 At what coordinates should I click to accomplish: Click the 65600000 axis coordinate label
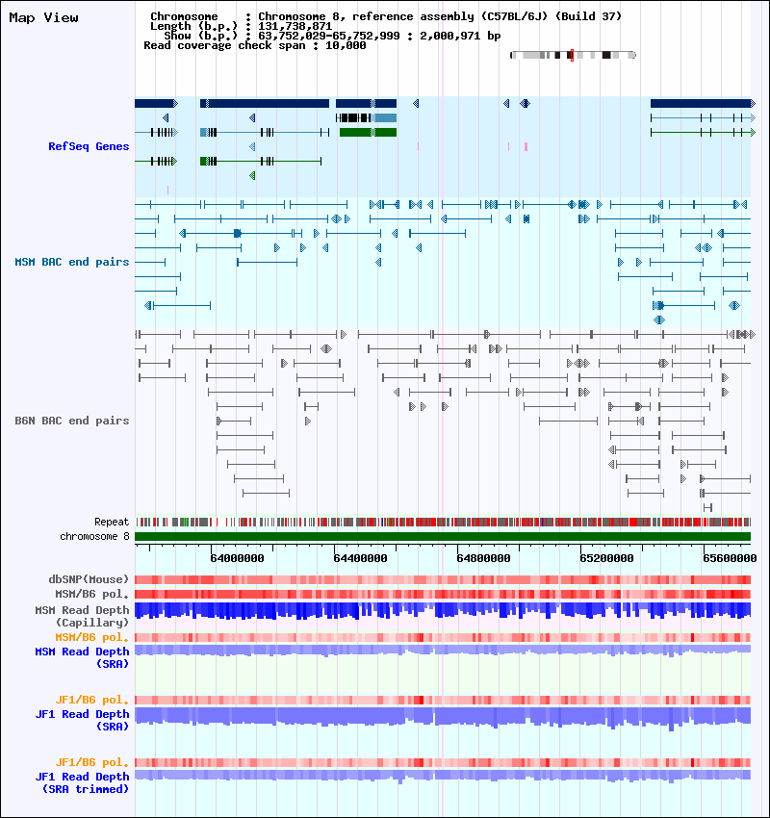tap(730, 558)
